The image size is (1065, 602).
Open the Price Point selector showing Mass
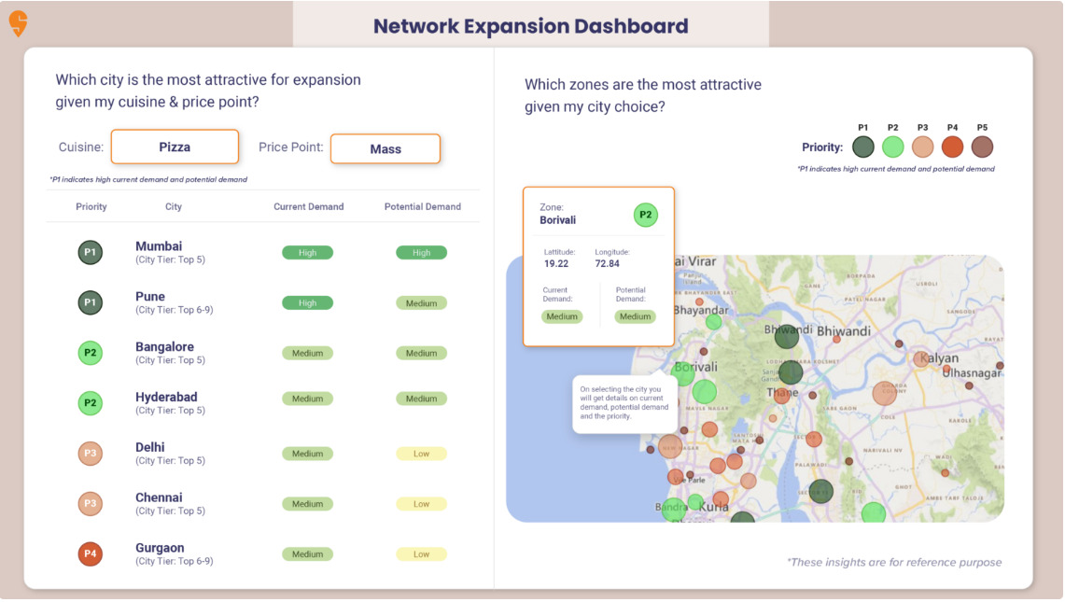click(x=385, y=147)
